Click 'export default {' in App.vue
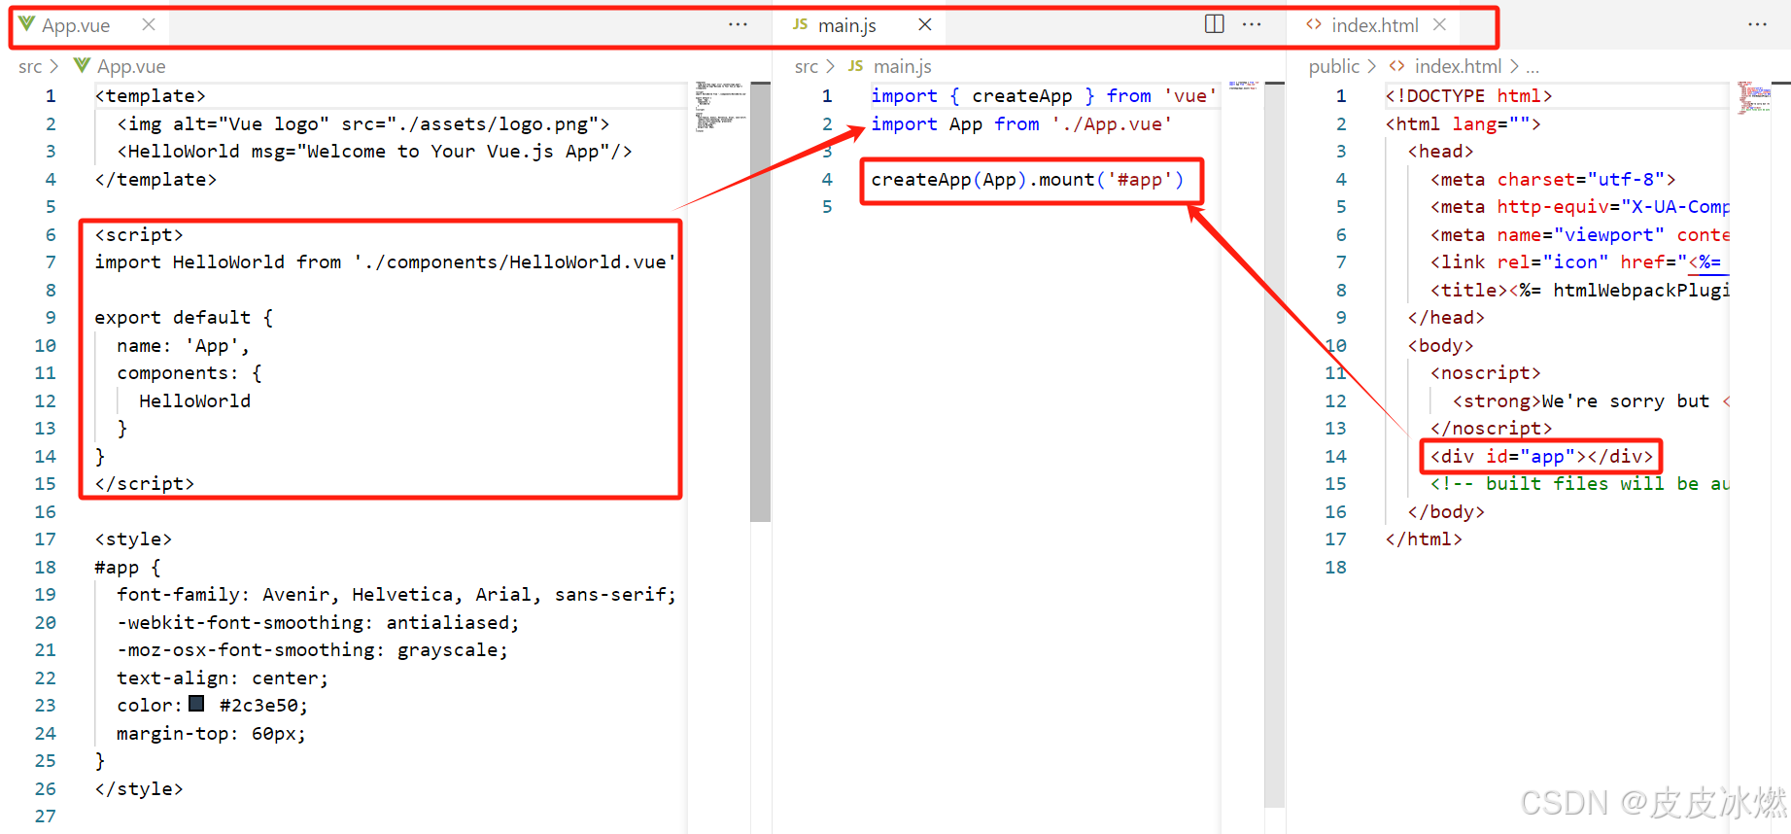Viewport: 1791px width, 834px height. [x=184, y=317]
